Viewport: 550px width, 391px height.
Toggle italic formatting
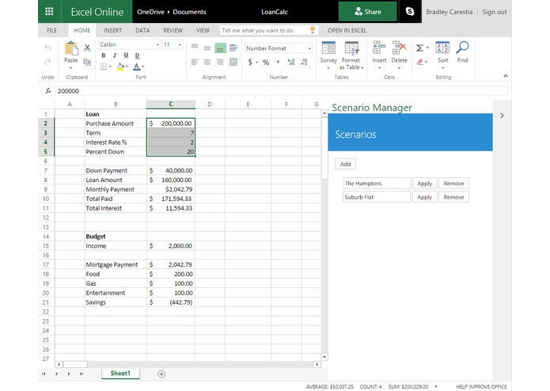pyautogui.click(x=115, y=55)
